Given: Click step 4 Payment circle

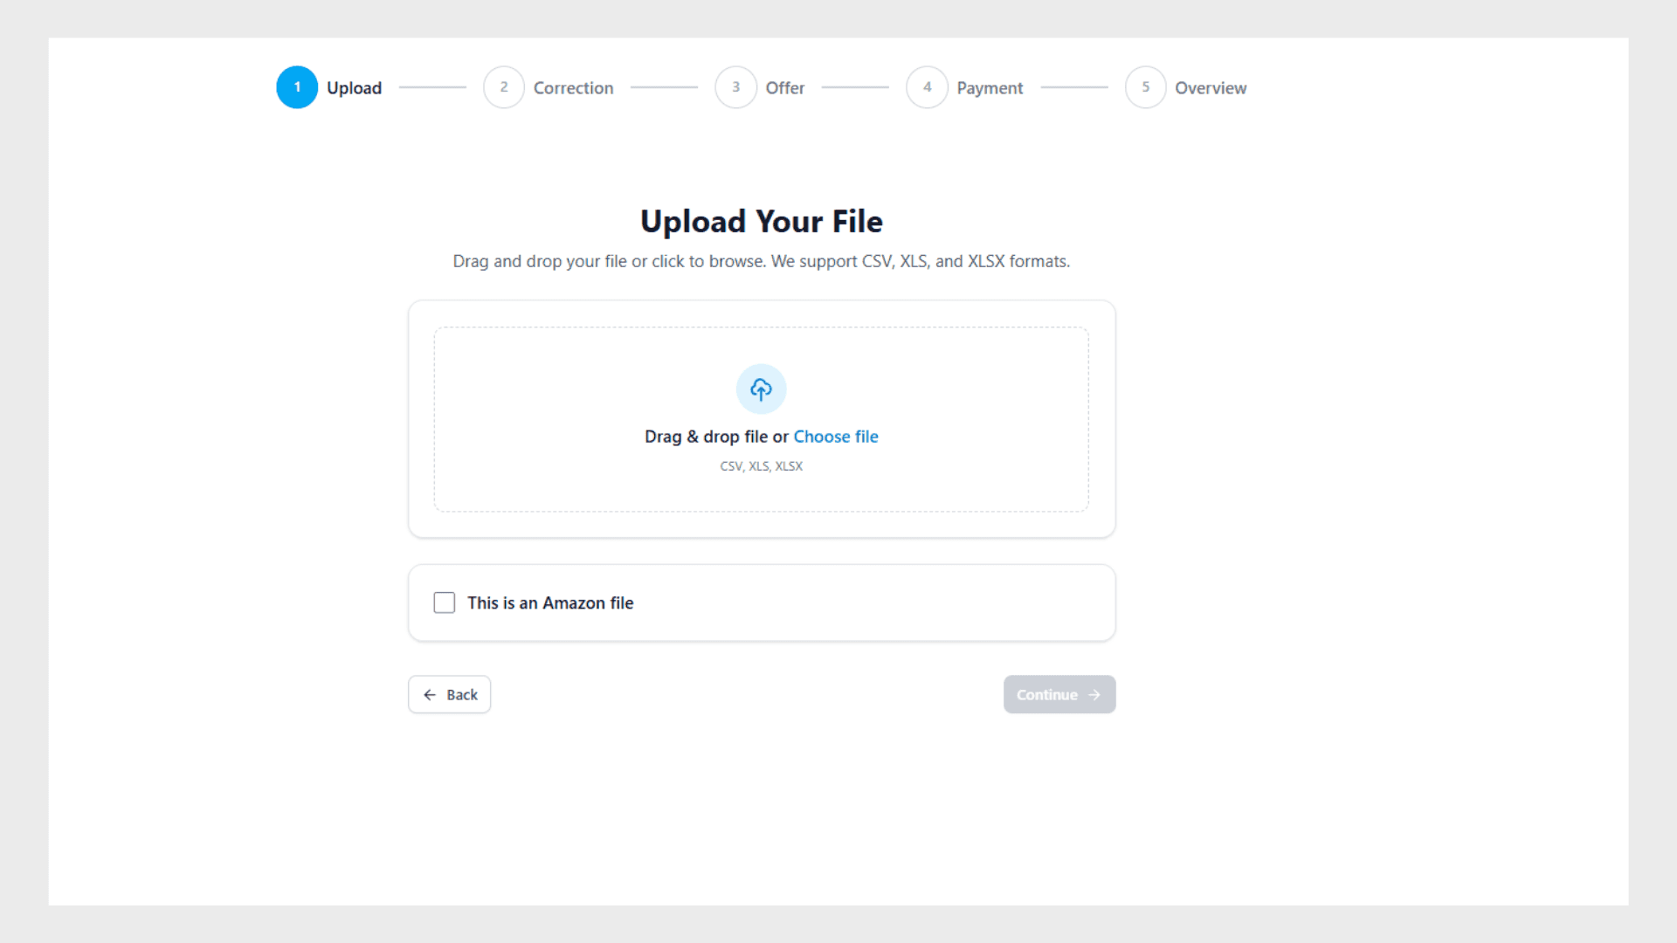Looking at the screenshot, I should [928, 87].
